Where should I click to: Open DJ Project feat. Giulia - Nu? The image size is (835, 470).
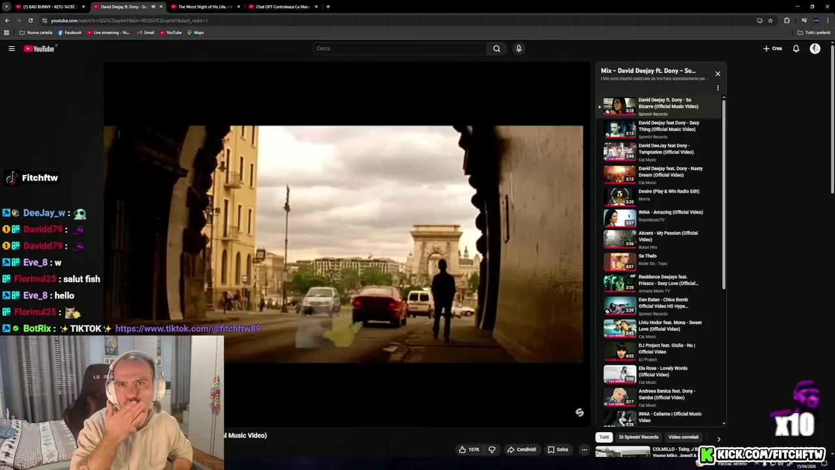pos(659,351)
